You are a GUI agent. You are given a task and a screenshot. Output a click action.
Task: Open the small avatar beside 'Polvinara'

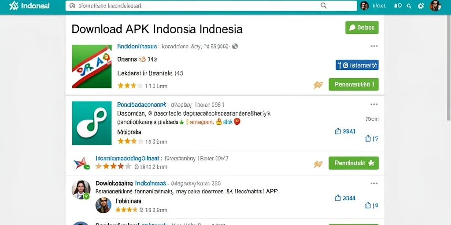(103, 205)
